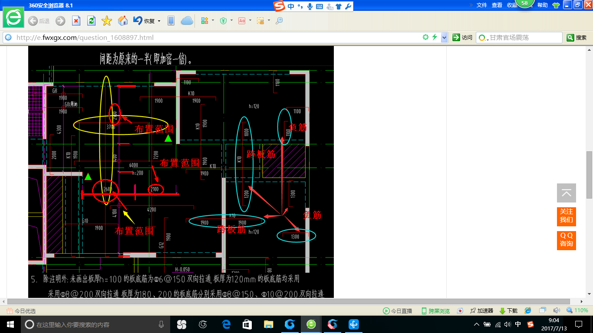This screenshot has width=593, height=333.
Task: Click the CAD floor plan drawing image
Action: click(181, 172)
